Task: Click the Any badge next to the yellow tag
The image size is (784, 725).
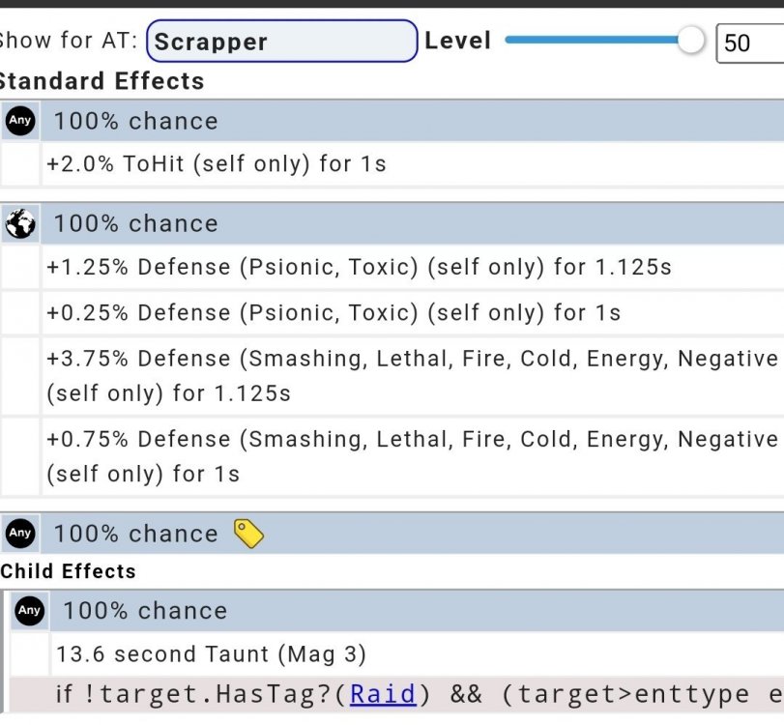Action: (20, 533)
